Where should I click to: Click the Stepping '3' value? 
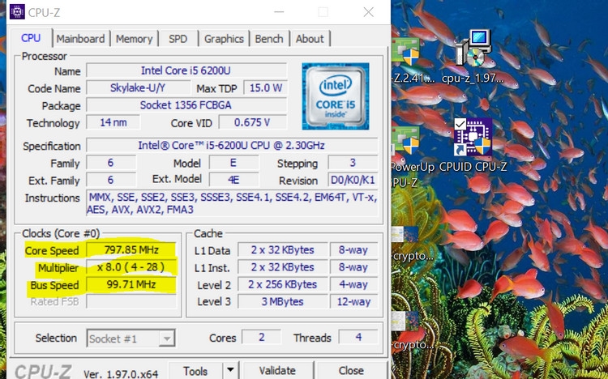pyautogui.click(x=353, y=163)
